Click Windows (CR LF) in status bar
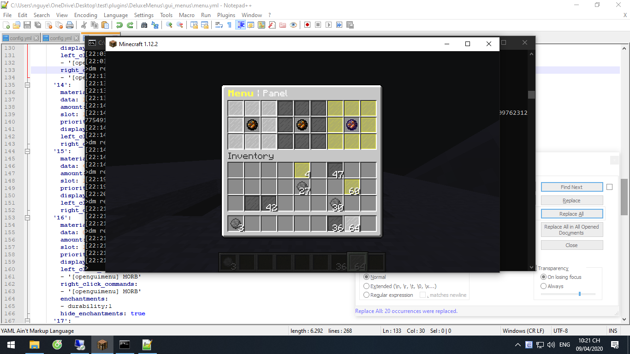Screen dimensions: 630x354 click(x=523, y=331)
